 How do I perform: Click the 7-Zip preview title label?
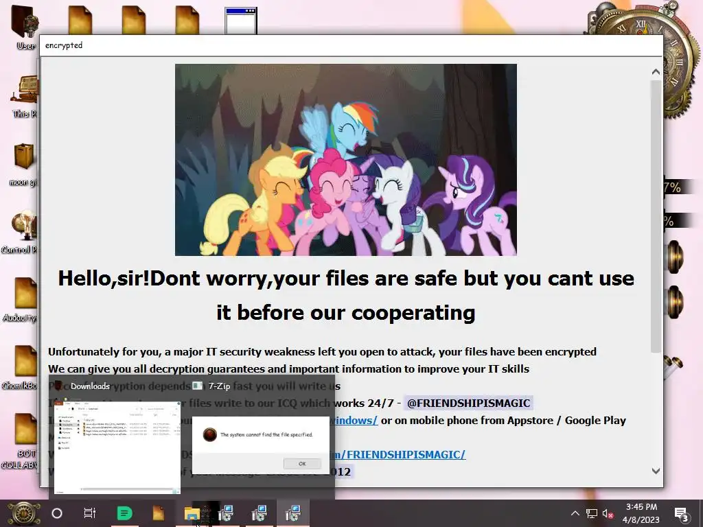click(219, 386)
